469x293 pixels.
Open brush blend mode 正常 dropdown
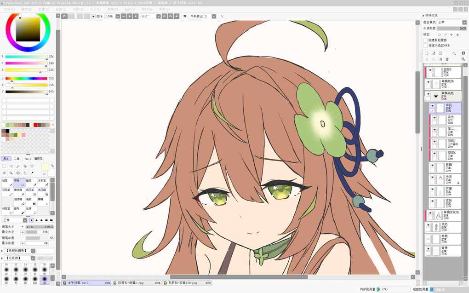[25, 220]
